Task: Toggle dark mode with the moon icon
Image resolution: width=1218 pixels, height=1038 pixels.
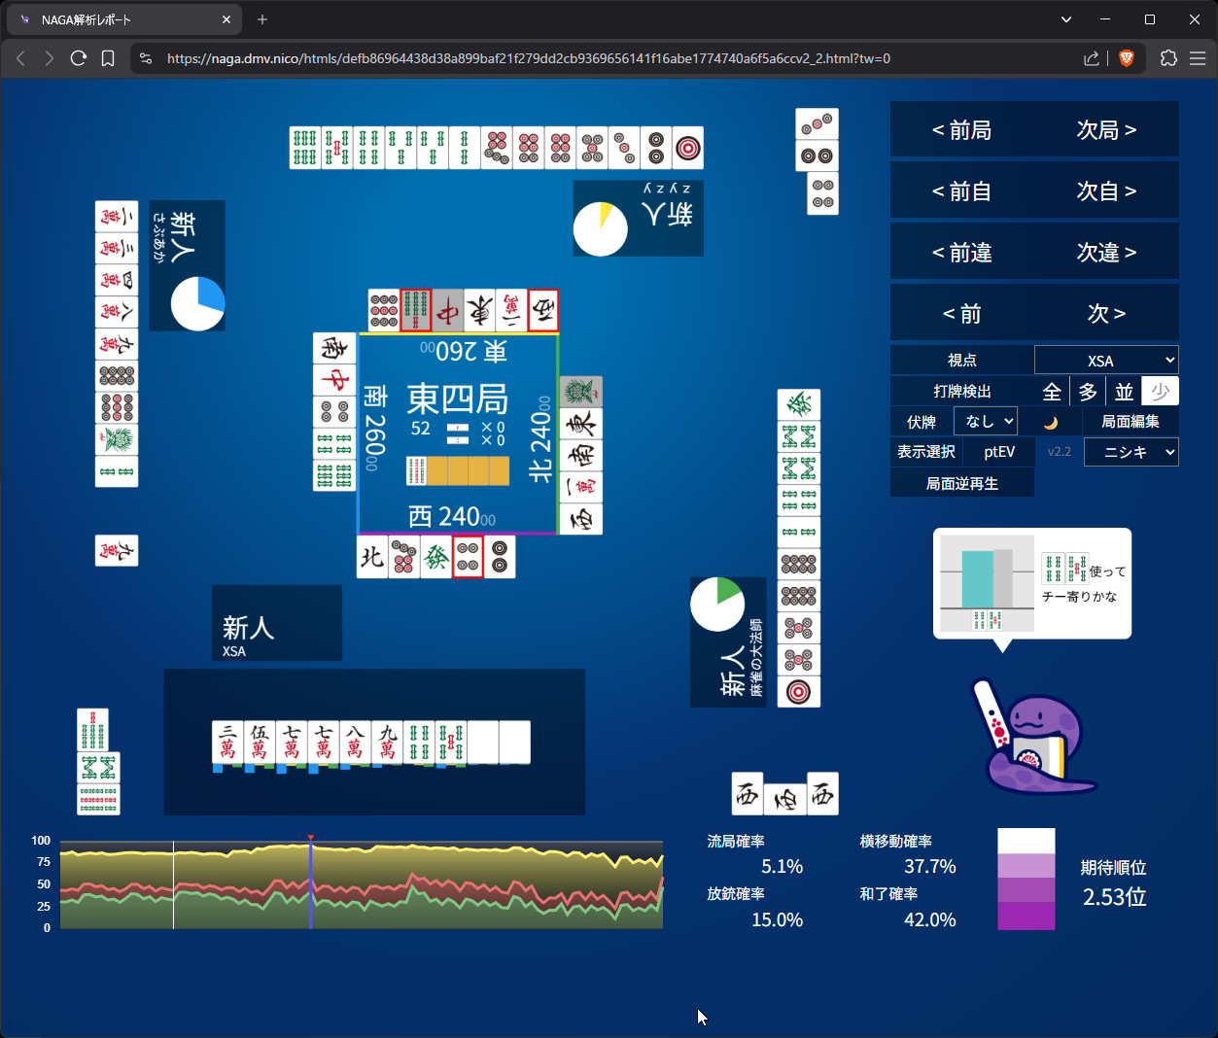Action: (x=1050, y=423)
